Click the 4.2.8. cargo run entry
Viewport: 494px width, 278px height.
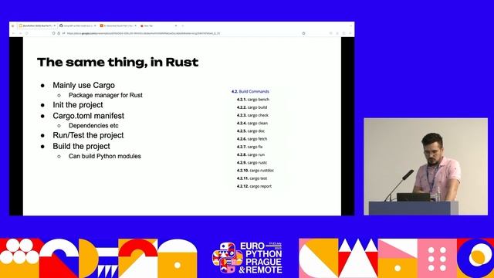[251, 154]
